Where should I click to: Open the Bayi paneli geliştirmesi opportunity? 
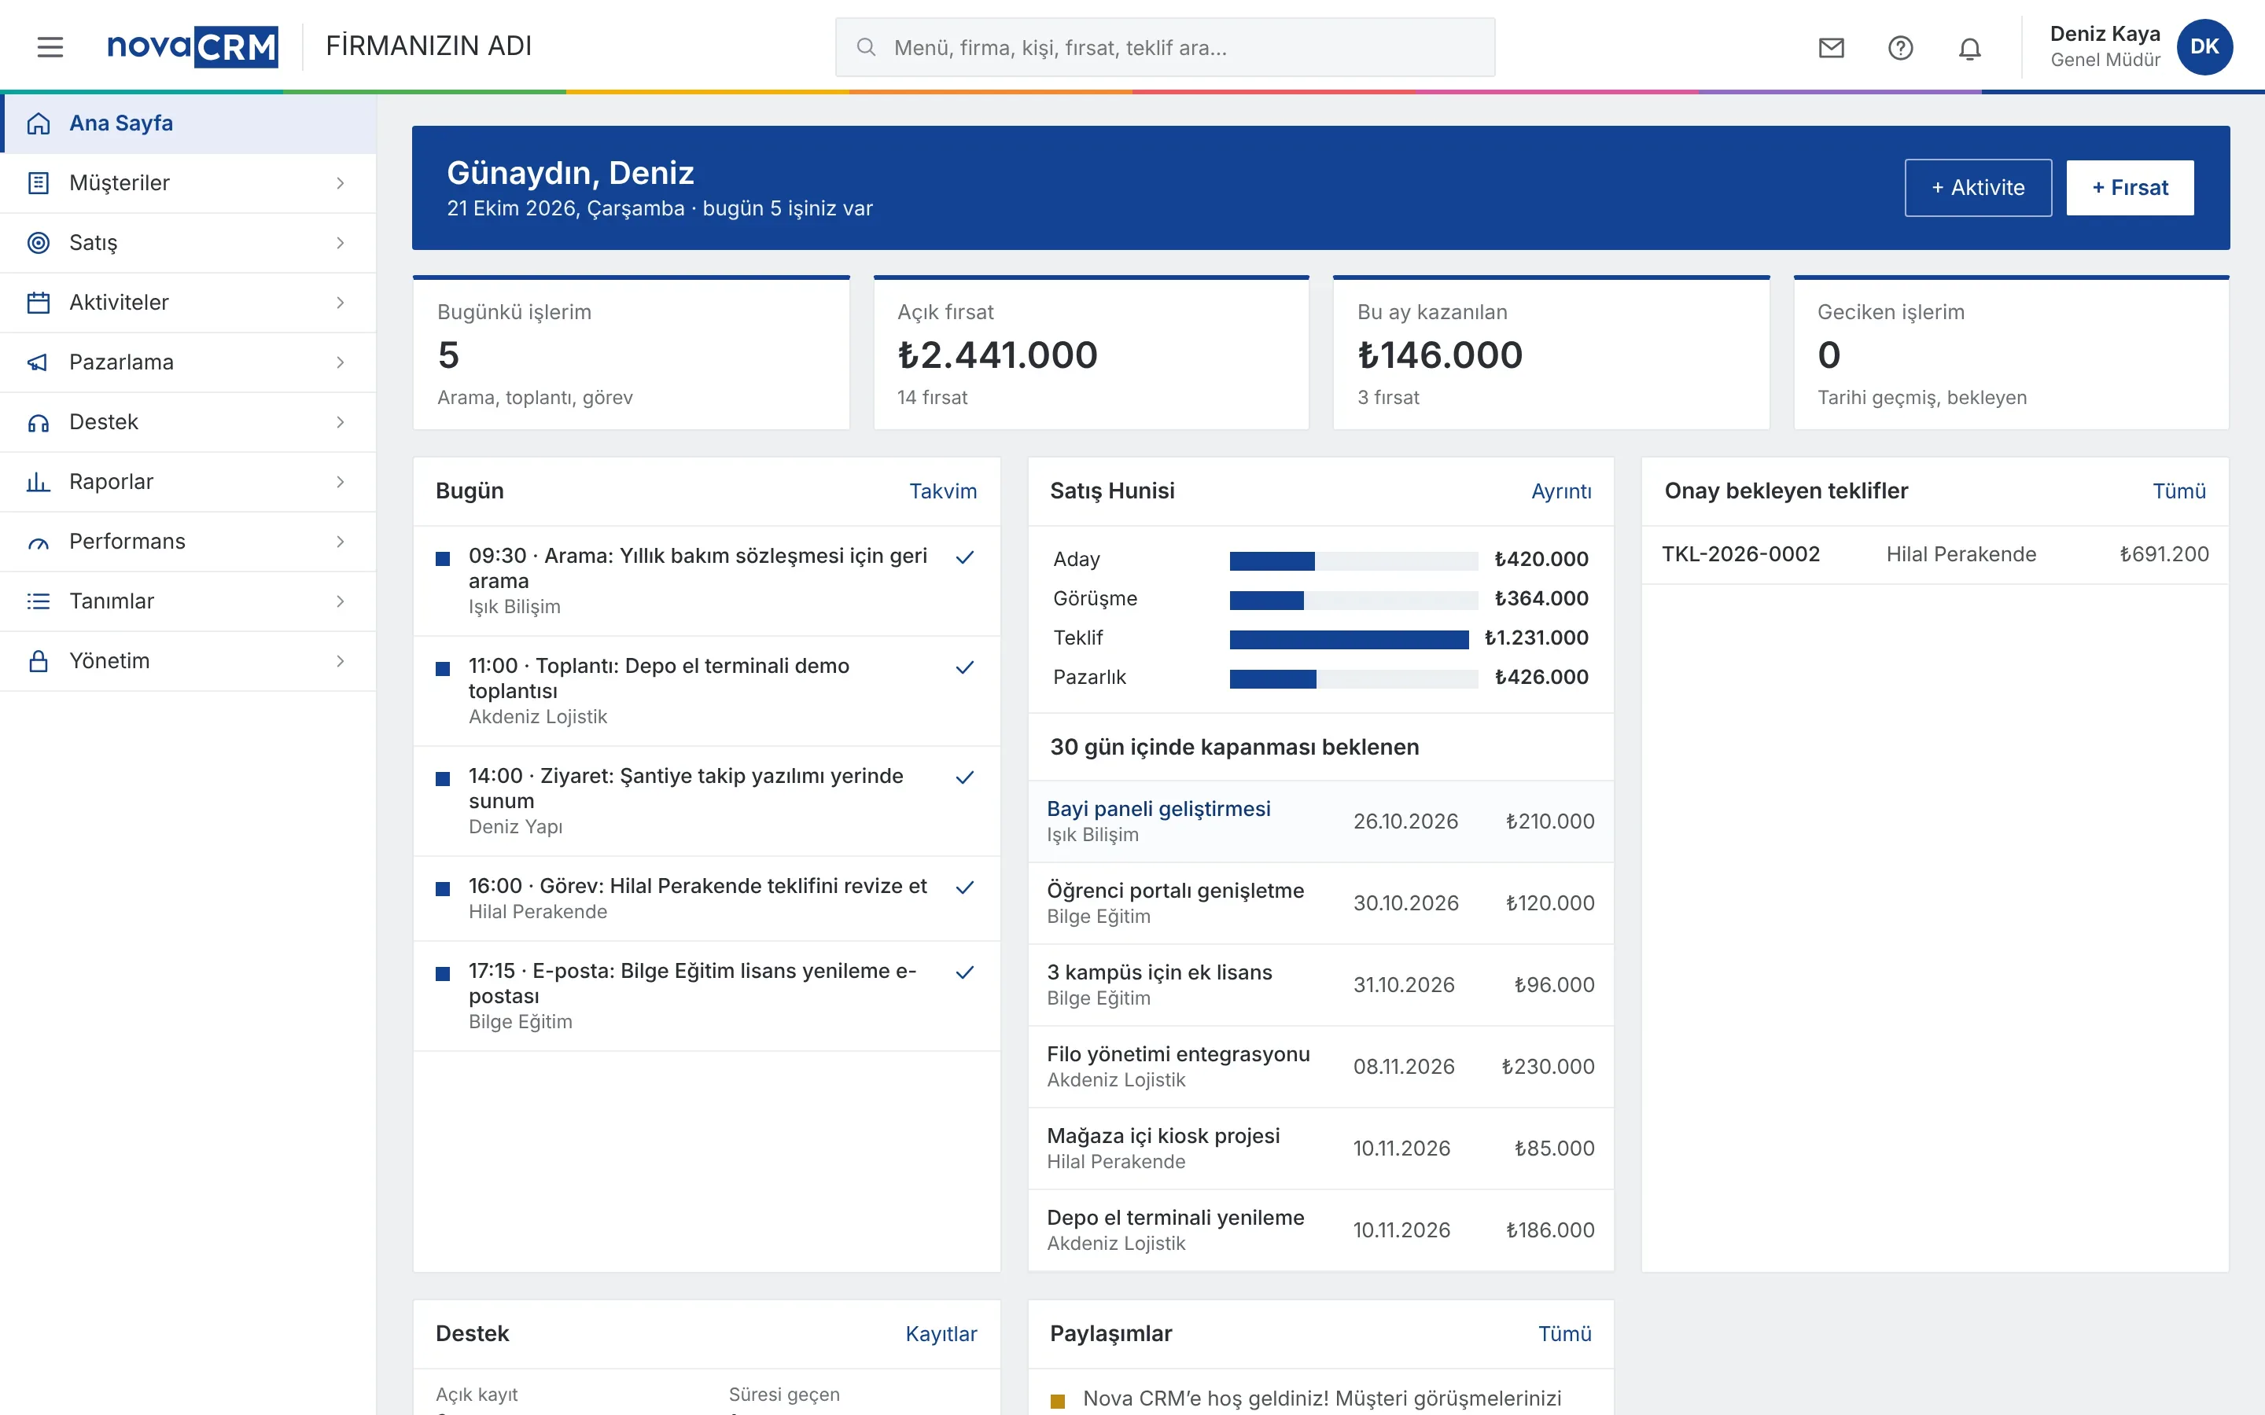(x=1158, y=809)
